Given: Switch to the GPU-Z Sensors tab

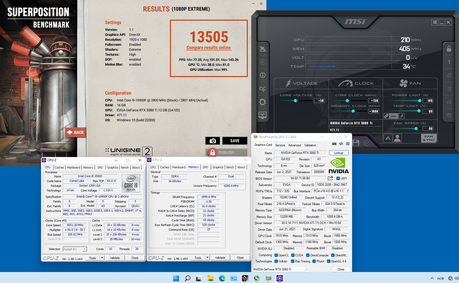Looking at the screenshot, I should click(x=280, y=145).
